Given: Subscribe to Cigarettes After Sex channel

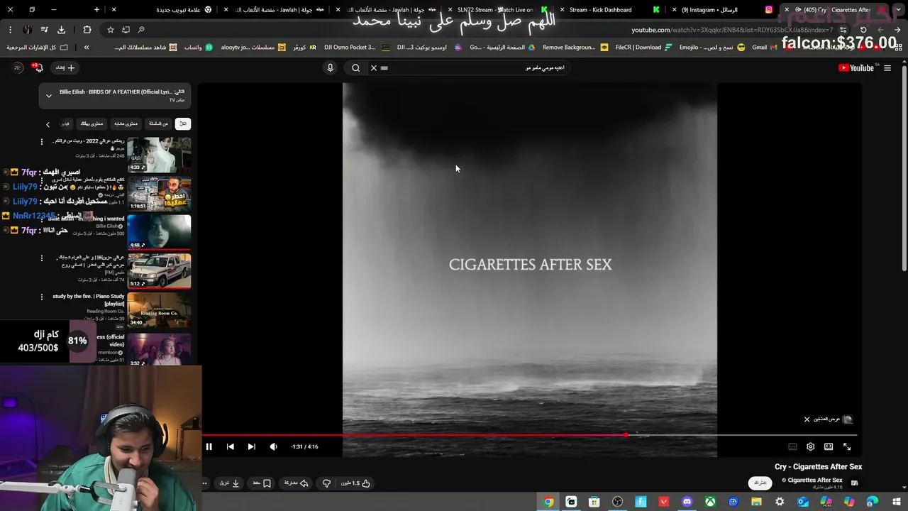Looking at the screenshot, I should pos(760,483).
